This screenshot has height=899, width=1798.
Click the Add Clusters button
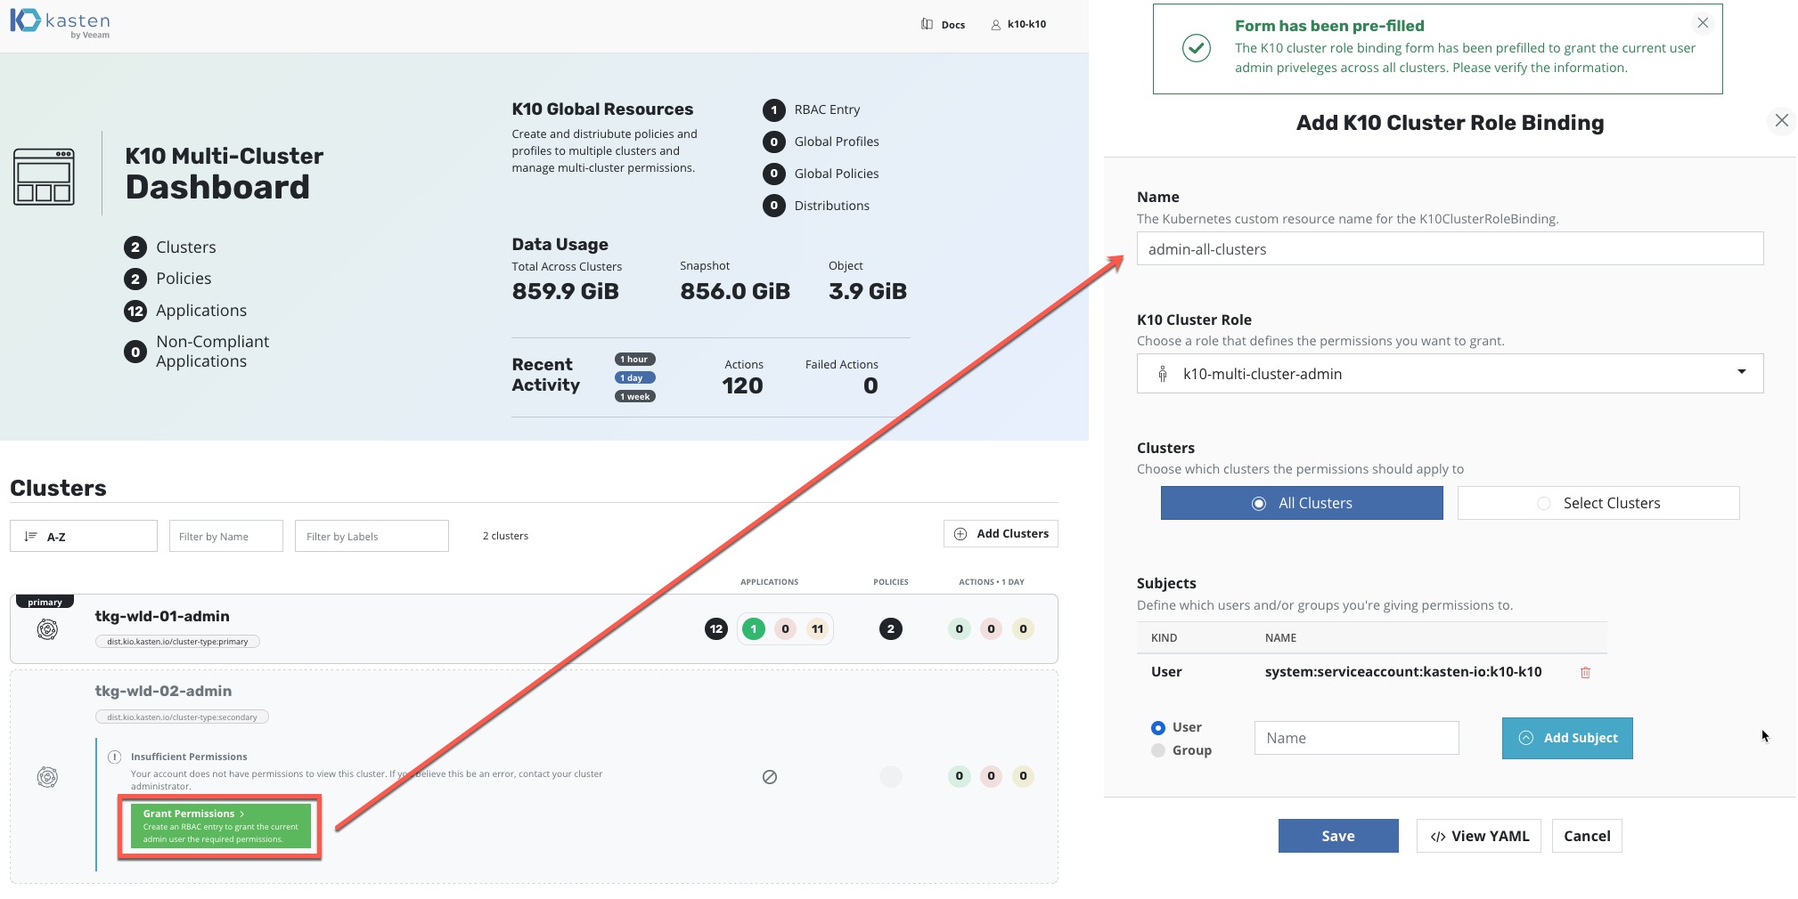tap(1001, 533)
